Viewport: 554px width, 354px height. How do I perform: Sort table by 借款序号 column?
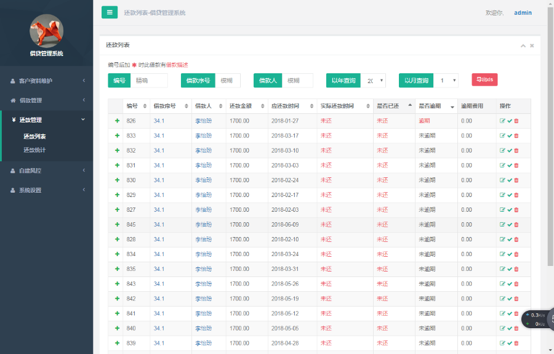tap(171, 106)
